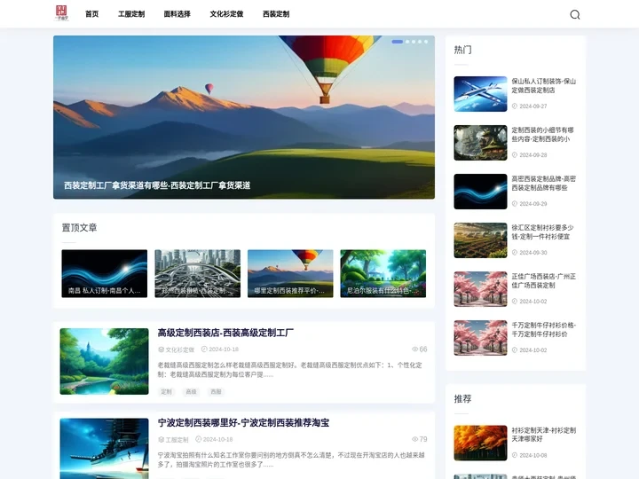Click excerpt text starting 宁波淘宝拍照
Viewport: 639px width, 479px height.
(x=291, y=459)
